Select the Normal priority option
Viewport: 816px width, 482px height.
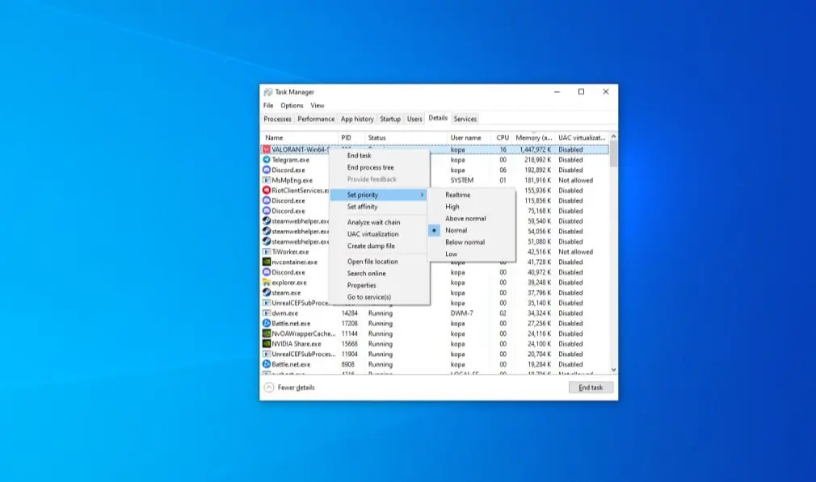tap(456, 230)
